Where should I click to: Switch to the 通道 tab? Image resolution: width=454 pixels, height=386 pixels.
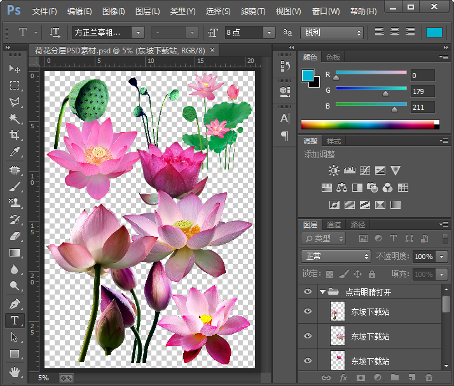tap(334, 225)
